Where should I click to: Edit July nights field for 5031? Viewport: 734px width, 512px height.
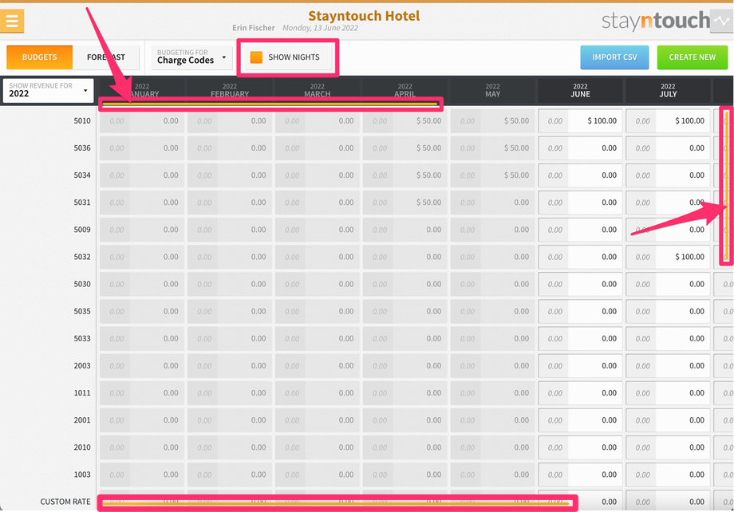(x=641, y=203)
